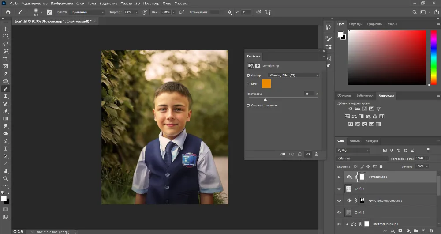
Task: Select the Crop tool in the toolbar
Action: [x=6, y=59]
